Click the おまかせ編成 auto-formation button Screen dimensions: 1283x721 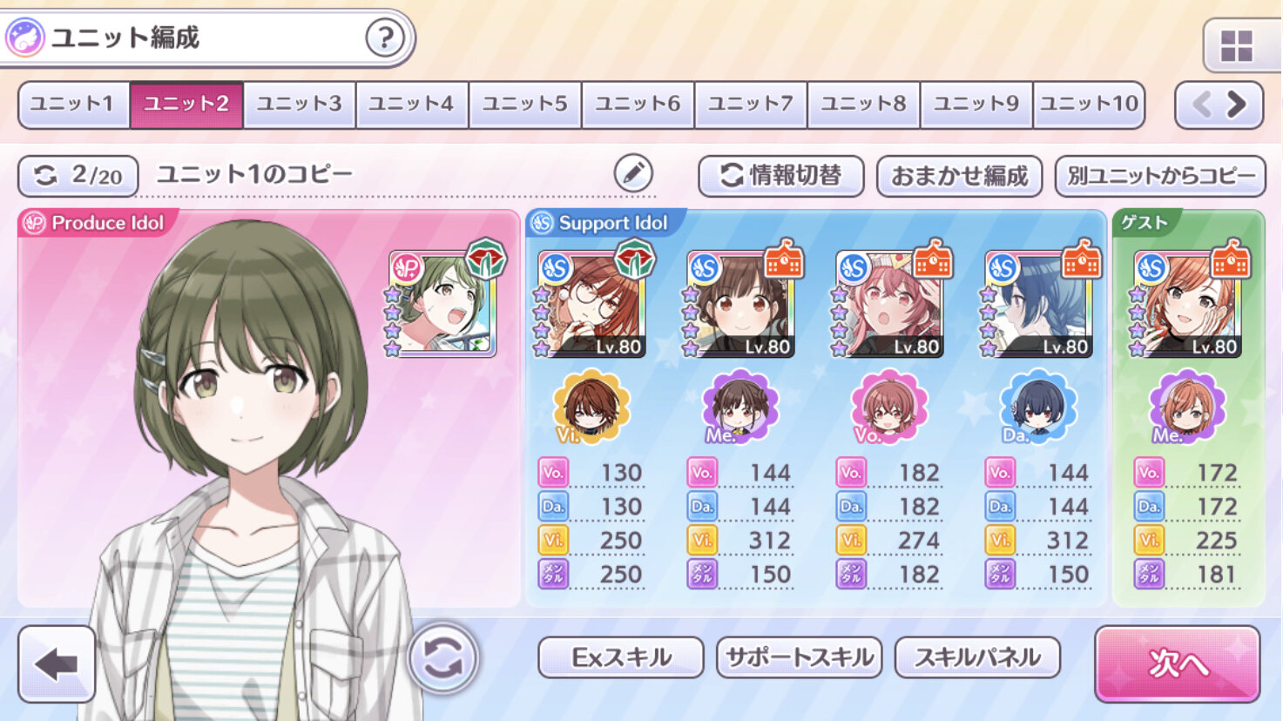pos(959,176)
